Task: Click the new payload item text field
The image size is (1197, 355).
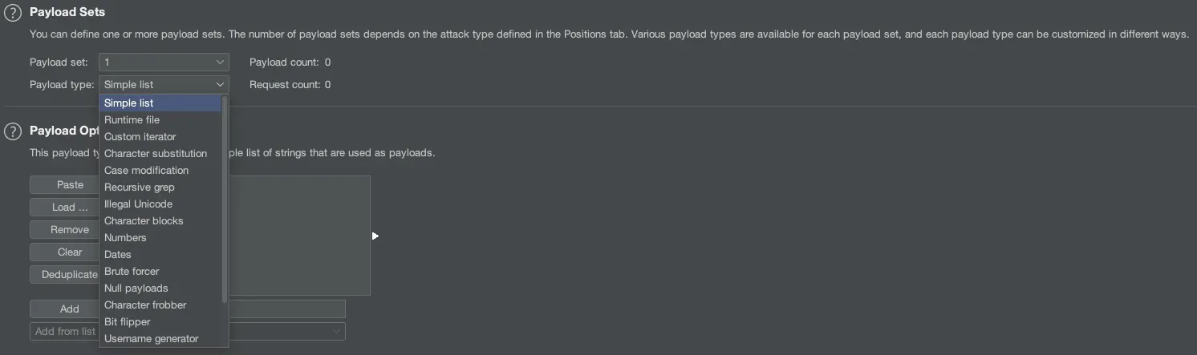Action: pyautogui.click(x=287, y=309)
